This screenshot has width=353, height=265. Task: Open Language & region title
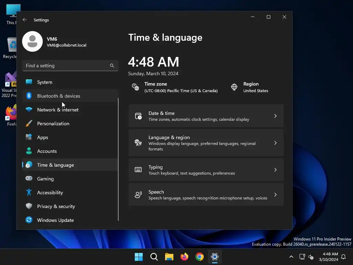click(169, 137)
